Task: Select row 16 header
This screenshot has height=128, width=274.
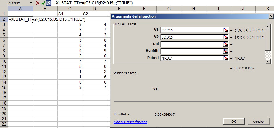Action: [x=4, y=93]
